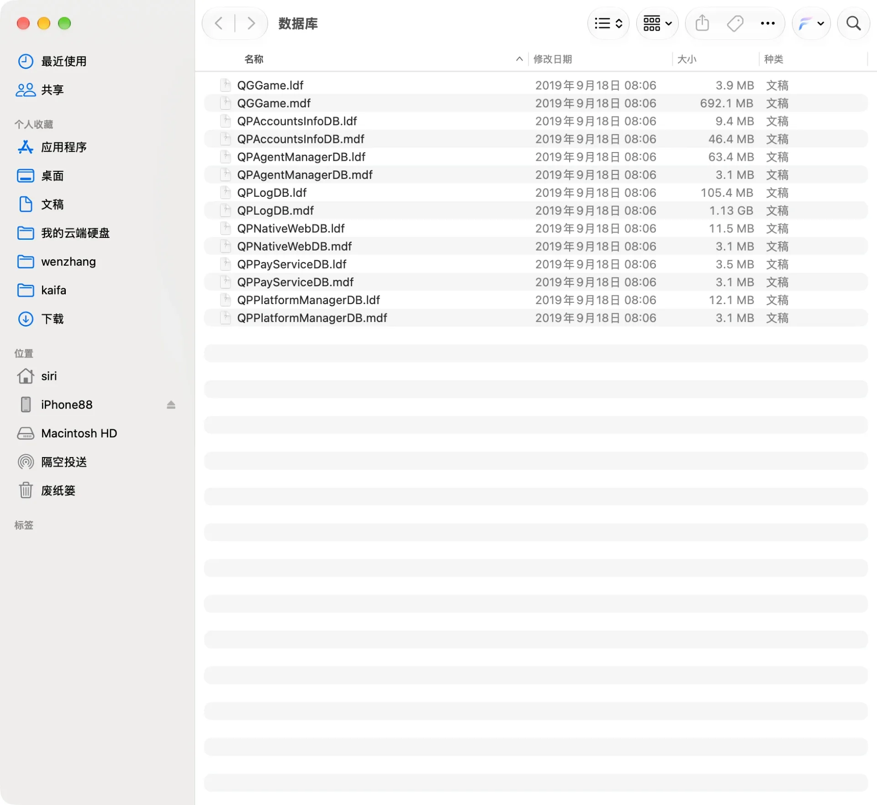Select the file QGGame.ldf
Image resolution: width=877 pixels, height=805 pixels.
click(536, 85)
